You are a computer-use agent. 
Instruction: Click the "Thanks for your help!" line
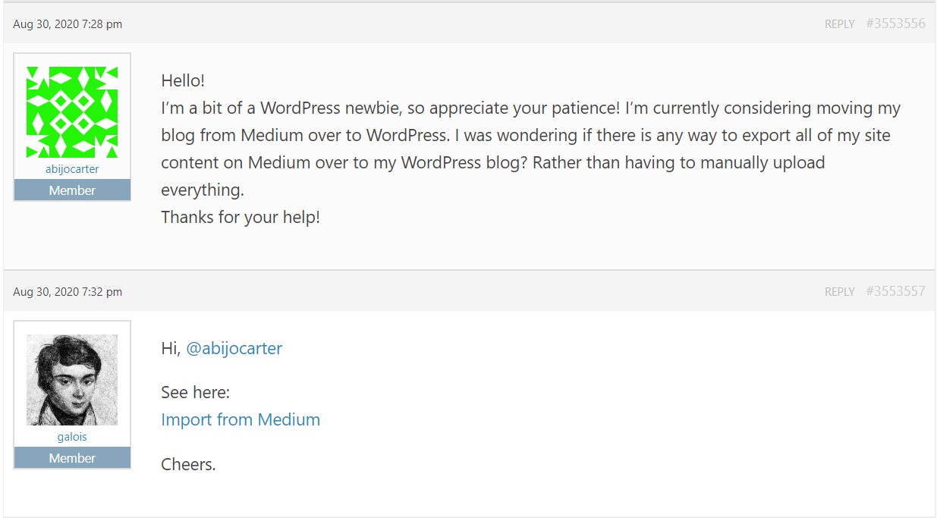pyautogui.click(x=241, y=217)
